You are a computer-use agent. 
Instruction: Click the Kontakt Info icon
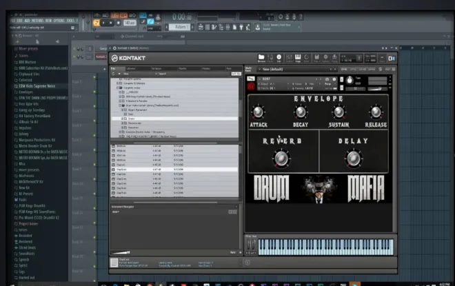pos(279,57)
